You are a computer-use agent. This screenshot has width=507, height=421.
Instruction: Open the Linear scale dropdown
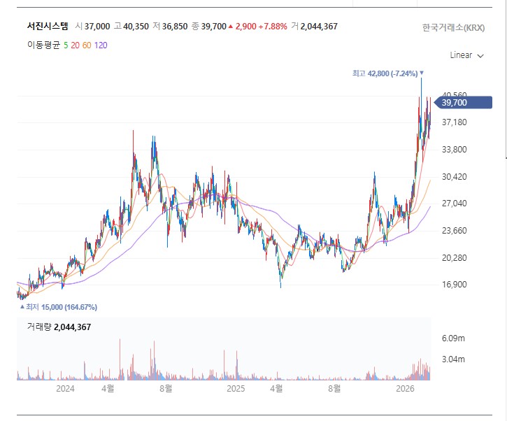(466, 55)
